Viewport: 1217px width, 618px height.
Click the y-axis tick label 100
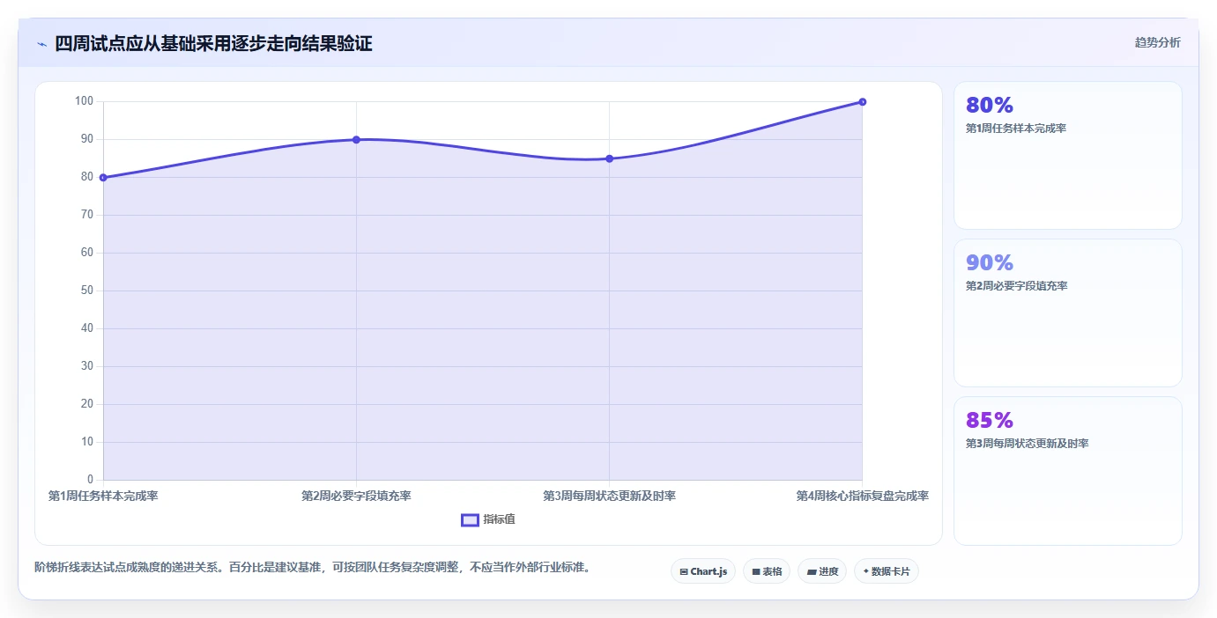pyautogui.click(x=84, y=101)
